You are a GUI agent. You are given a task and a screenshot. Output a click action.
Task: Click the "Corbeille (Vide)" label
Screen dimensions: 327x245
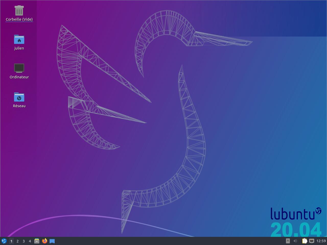pos(19,19)
